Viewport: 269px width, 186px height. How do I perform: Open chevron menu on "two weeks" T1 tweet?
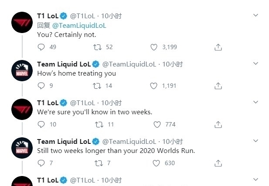(255, 102)
